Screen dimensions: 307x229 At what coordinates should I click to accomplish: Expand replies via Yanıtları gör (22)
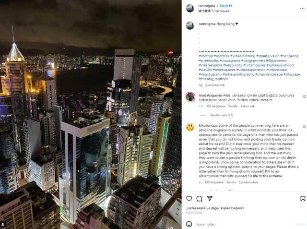[222, 115]
